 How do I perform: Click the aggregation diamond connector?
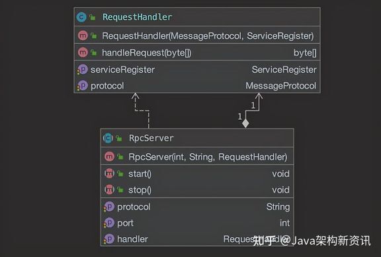pos(245,123)
